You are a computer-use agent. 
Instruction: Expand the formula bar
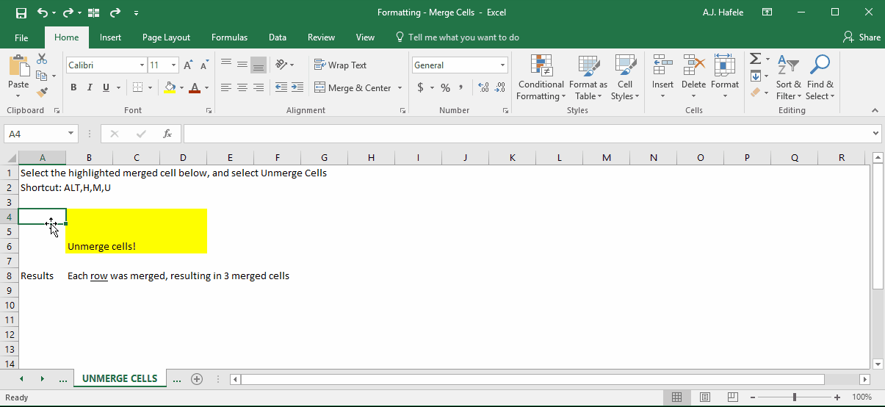point(875,134)
